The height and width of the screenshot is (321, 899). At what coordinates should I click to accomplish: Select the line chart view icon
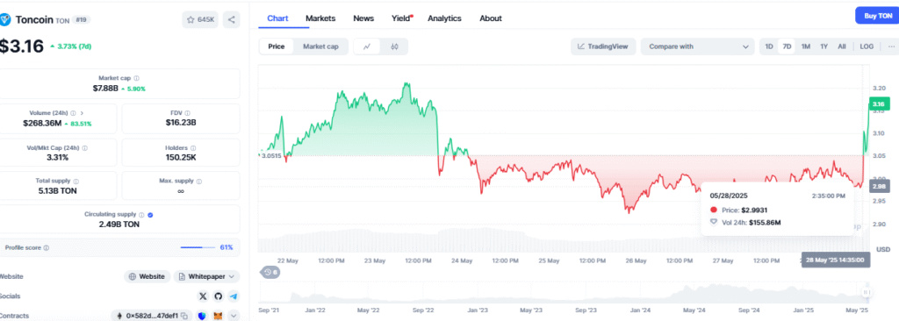[x=367, y=47]
